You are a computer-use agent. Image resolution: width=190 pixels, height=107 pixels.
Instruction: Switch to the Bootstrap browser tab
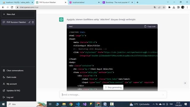[x=118, y=2]
